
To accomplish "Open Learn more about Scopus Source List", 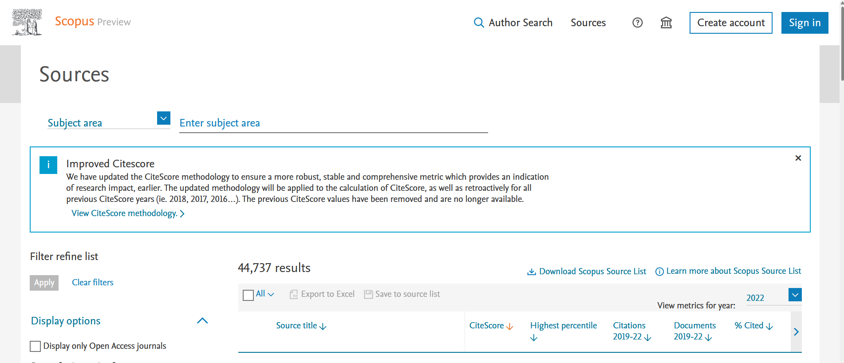I will (734, 271).
